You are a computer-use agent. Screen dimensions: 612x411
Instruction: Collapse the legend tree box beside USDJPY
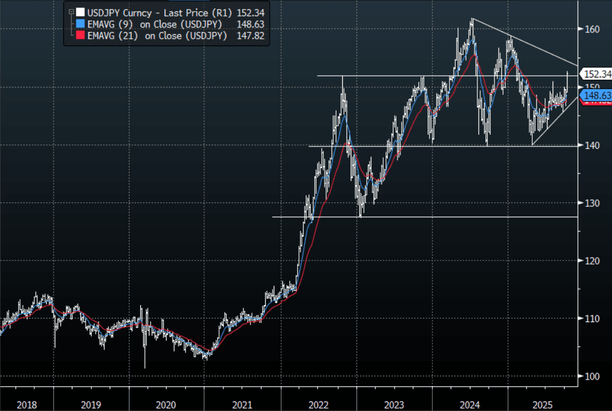click(70, 11)
